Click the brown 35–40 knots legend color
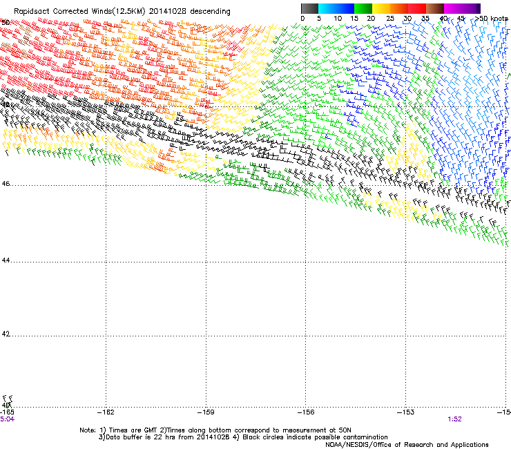 (435, 8)
